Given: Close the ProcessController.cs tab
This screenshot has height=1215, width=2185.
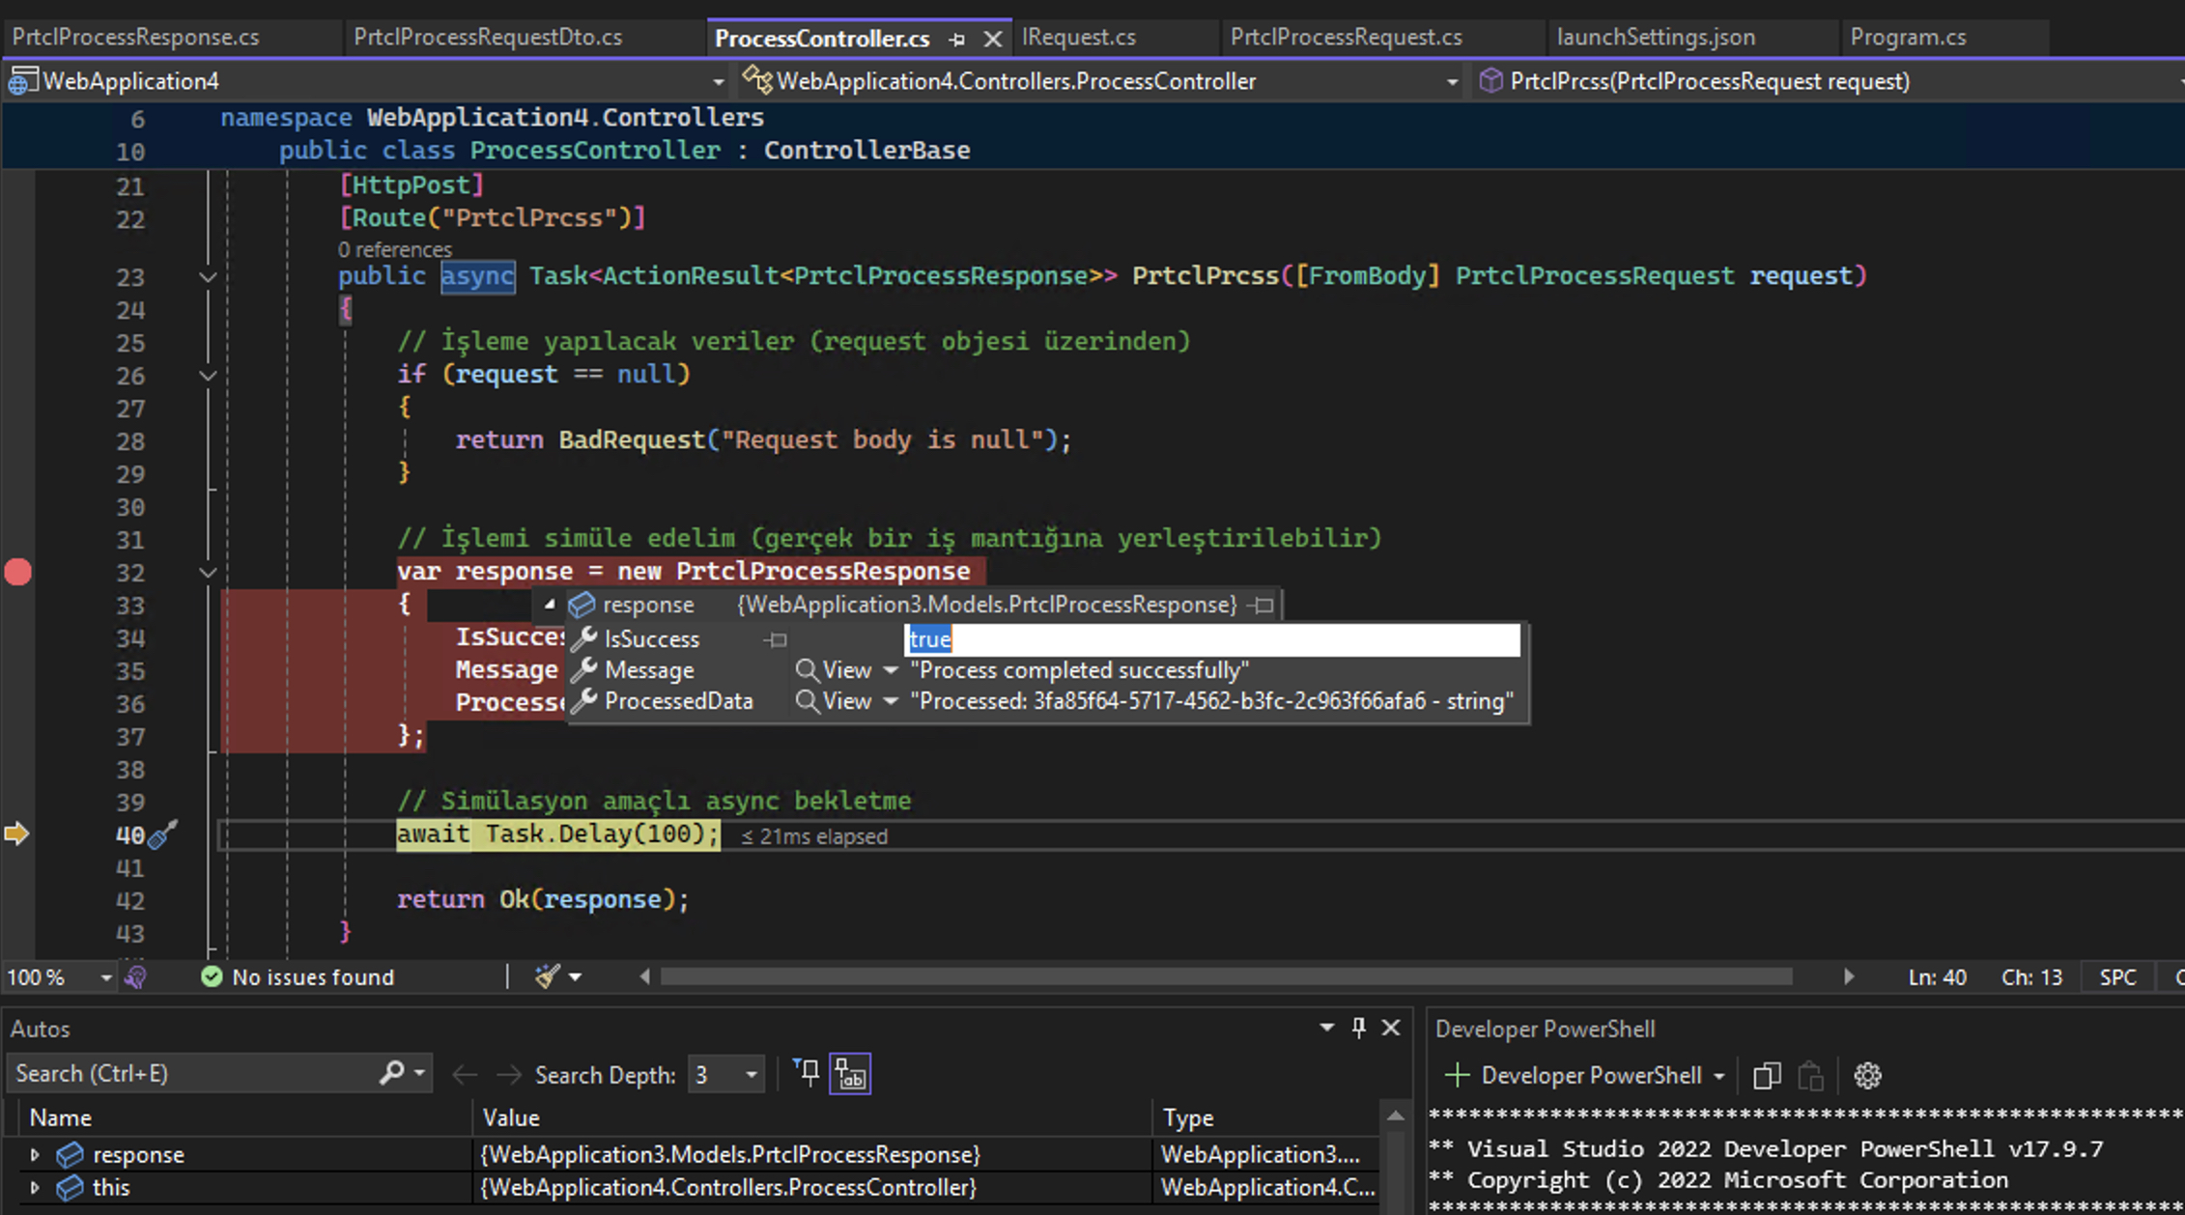Looking at the screenshot, I should (x=992, y=39).
